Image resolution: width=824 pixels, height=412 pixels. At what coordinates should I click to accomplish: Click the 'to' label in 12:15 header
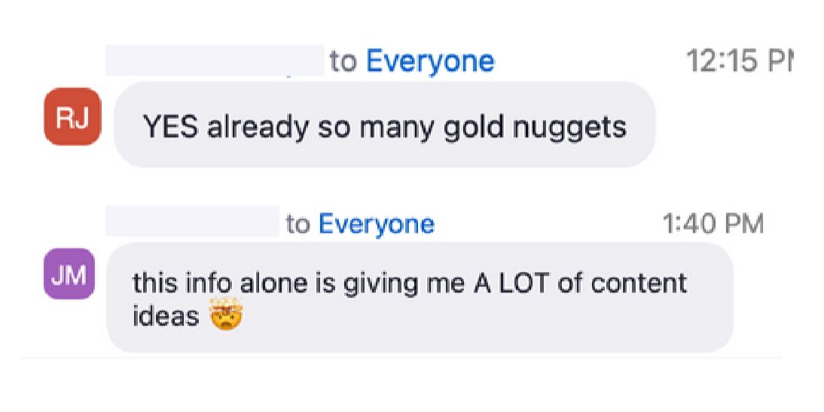point(343,63)
